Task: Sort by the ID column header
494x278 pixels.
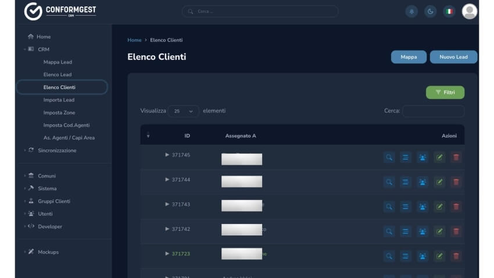Action: click(x=187, y=136)
